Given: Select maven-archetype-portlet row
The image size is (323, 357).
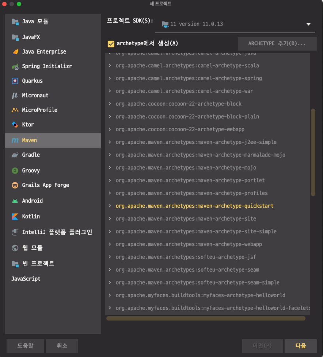Looking at the screenshot, I should 208,180.
